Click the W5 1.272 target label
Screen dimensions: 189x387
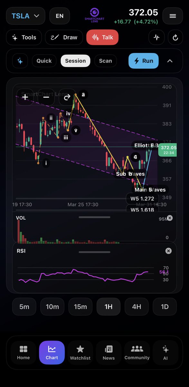pyautogui.click(x=142, y=199)
